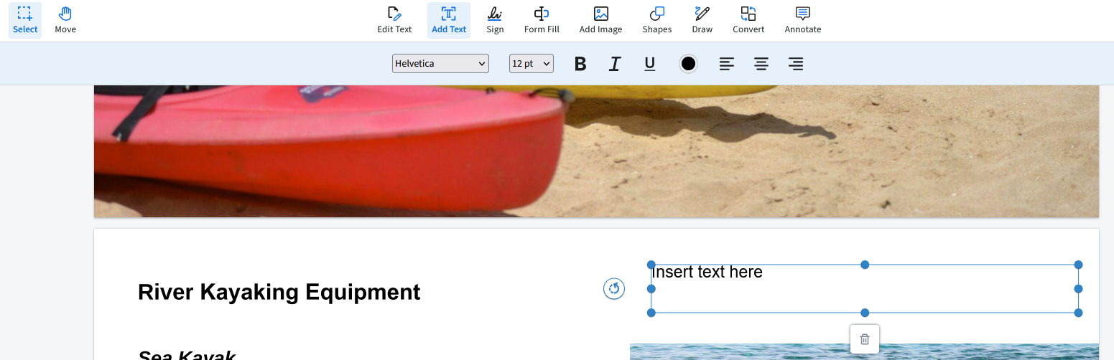Pick the Draw pencil tool
Screen dimensions: 1114x360
702,20
